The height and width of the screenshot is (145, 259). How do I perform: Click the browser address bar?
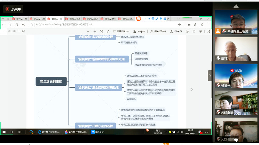(x=104, y=25)
